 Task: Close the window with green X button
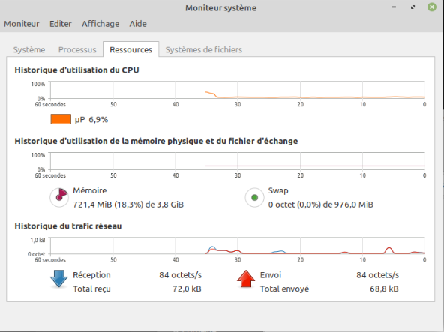point(432,7)
